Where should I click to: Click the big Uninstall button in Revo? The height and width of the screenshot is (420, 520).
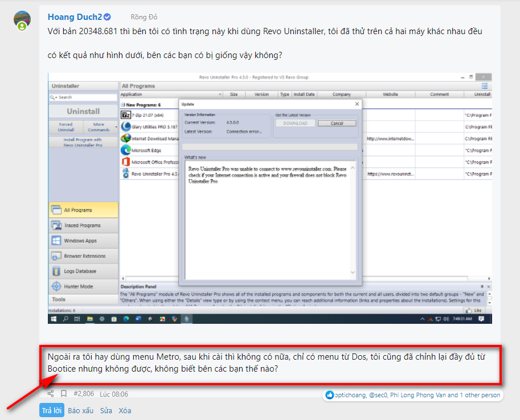(x=83, y=111)
